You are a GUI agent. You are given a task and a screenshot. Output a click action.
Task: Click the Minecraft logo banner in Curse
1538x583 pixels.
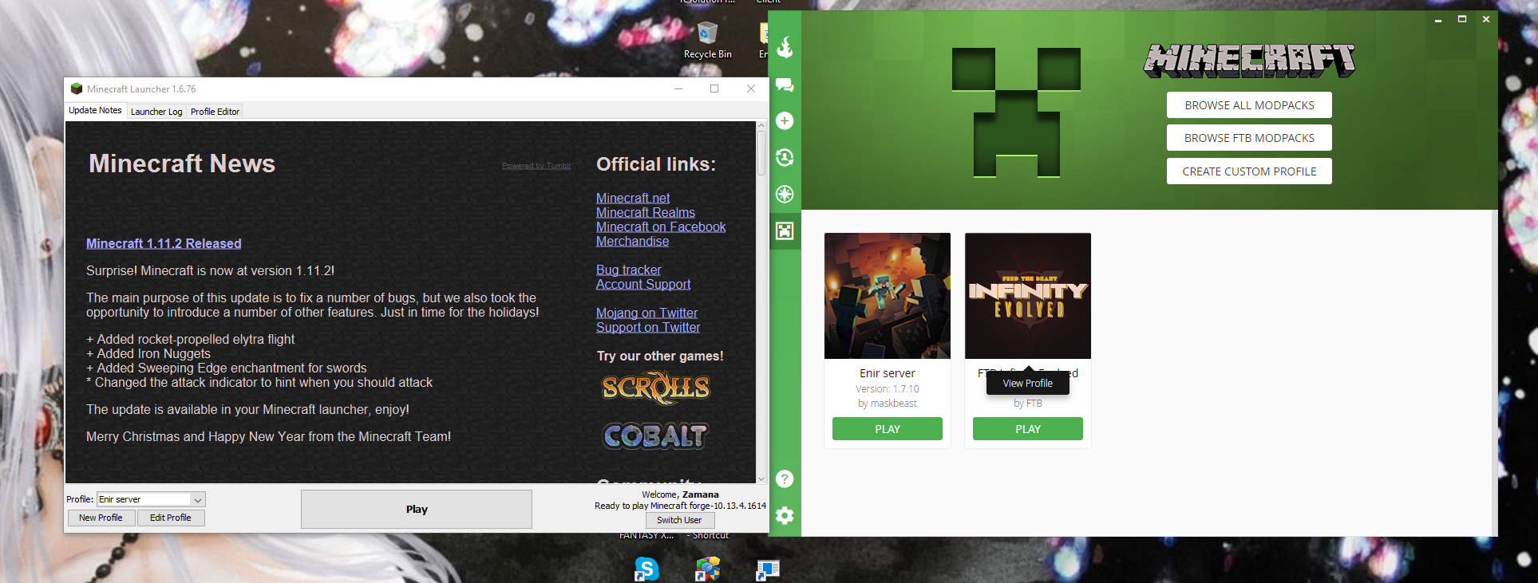(x=1249, y=61)
